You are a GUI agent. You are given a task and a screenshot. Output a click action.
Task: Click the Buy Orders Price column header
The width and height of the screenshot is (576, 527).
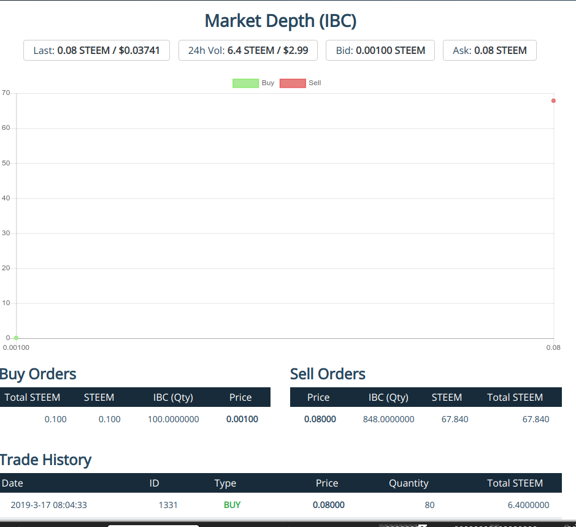pyautogui.click(x=240, y=398)
